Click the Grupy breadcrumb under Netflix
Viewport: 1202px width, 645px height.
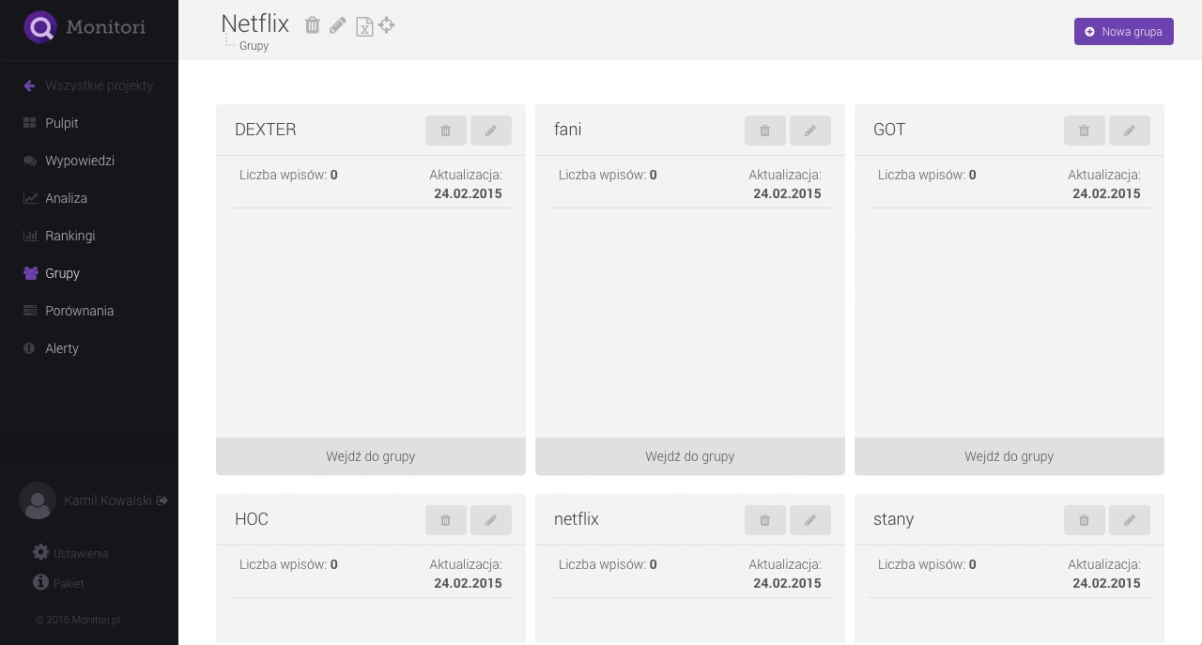tap(254, 46)
